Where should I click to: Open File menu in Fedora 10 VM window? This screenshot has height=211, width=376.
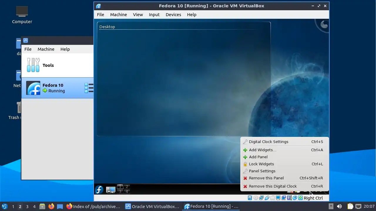[x=100, y=15]
